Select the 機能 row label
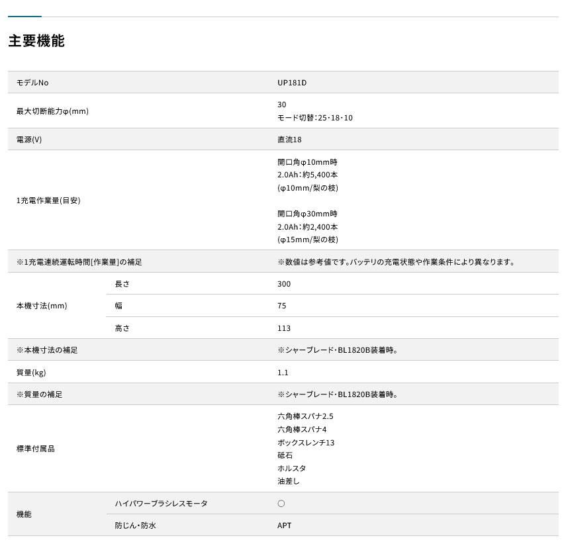 tap(24, 514)
